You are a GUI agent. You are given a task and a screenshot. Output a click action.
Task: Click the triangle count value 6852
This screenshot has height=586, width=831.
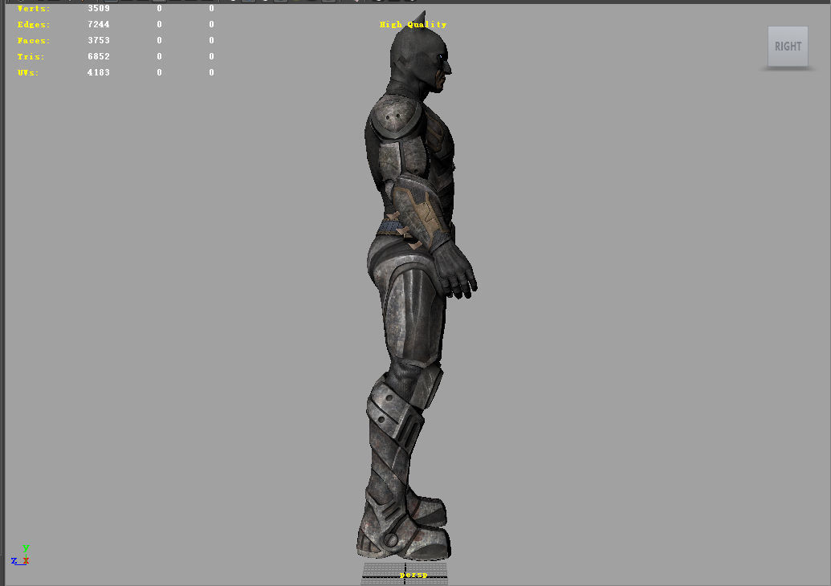point(99,56)
